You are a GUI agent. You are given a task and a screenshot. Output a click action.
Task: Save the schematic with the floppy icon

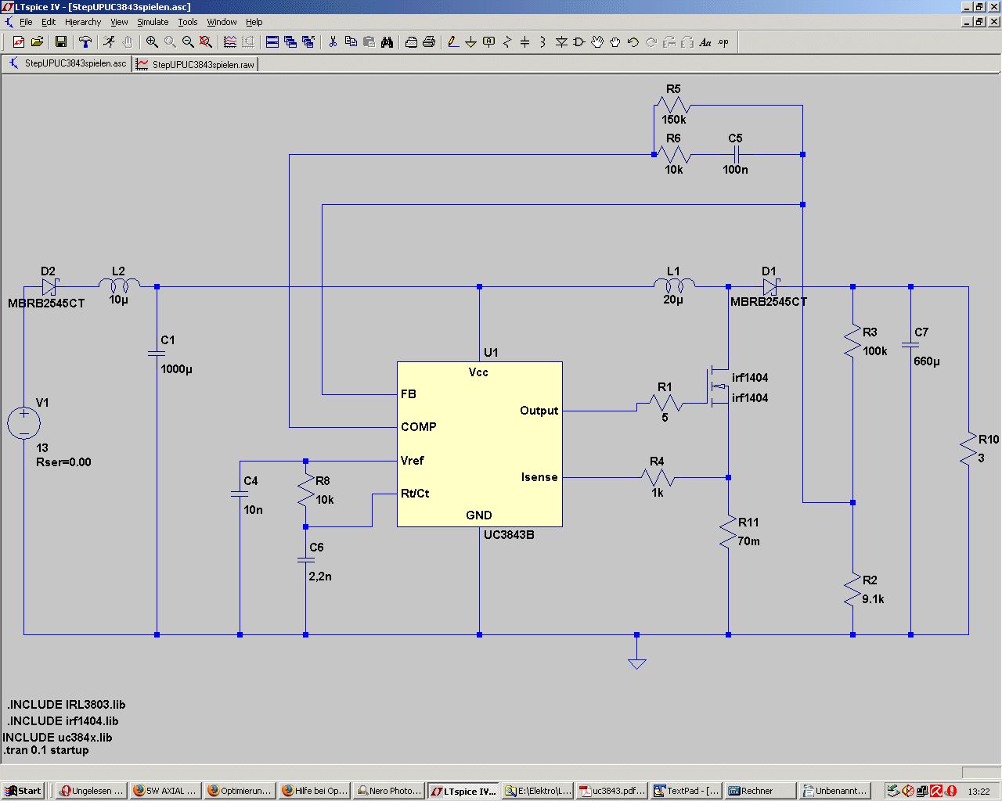click(61, 42)
